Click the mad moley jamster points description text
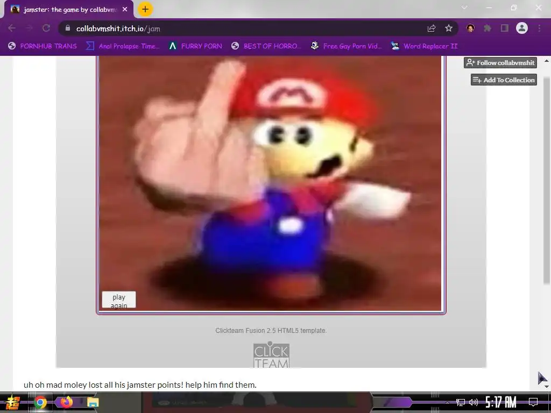The width and height of the screenshot is (551, 413). 140,385
